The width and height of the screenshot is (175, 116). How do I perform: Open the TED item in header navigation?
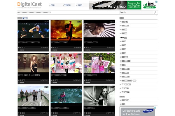(67, 5)
